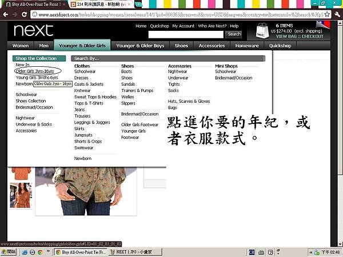Image resolution: width=343 pixels, height=257 pixels.
Task: Open Underwear & Socks in the collection list
Action: pyautogui.click(x=34, y=125)
